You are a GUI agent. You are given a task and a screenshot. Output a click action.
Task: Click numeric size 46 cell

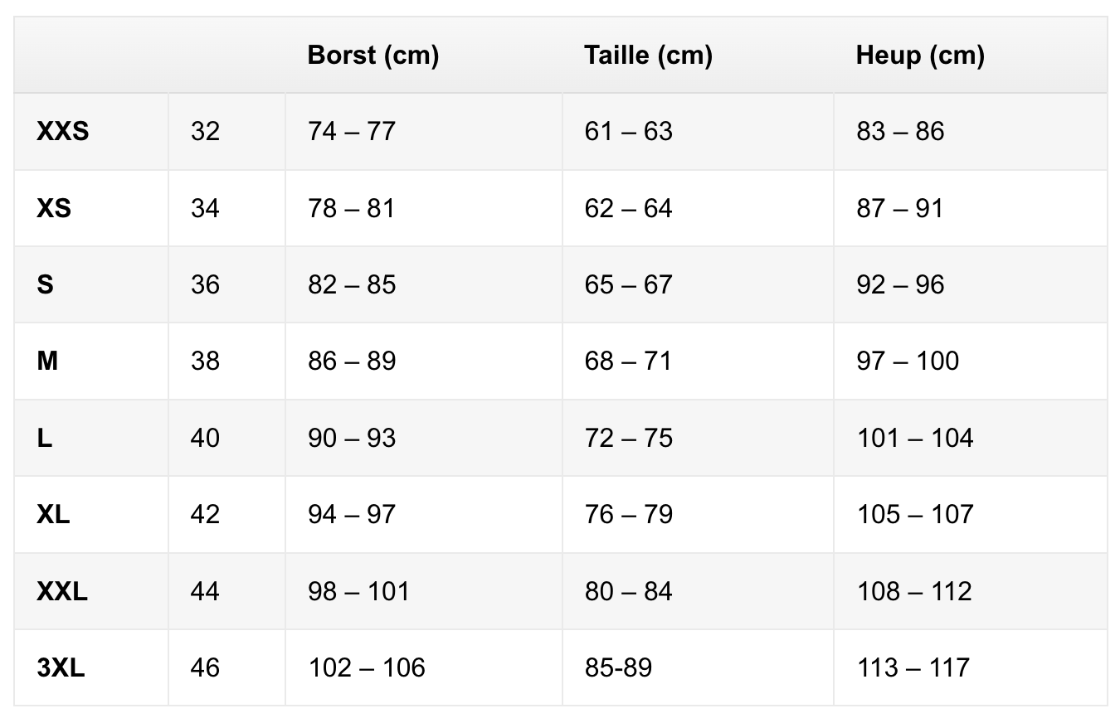coord(205,667)
